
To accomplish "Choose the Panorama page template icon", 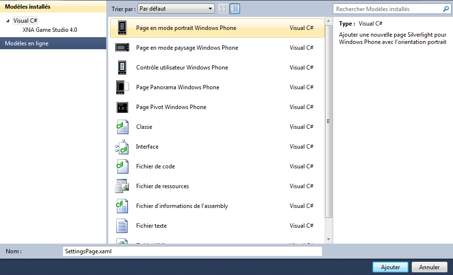I will [122, 87].
